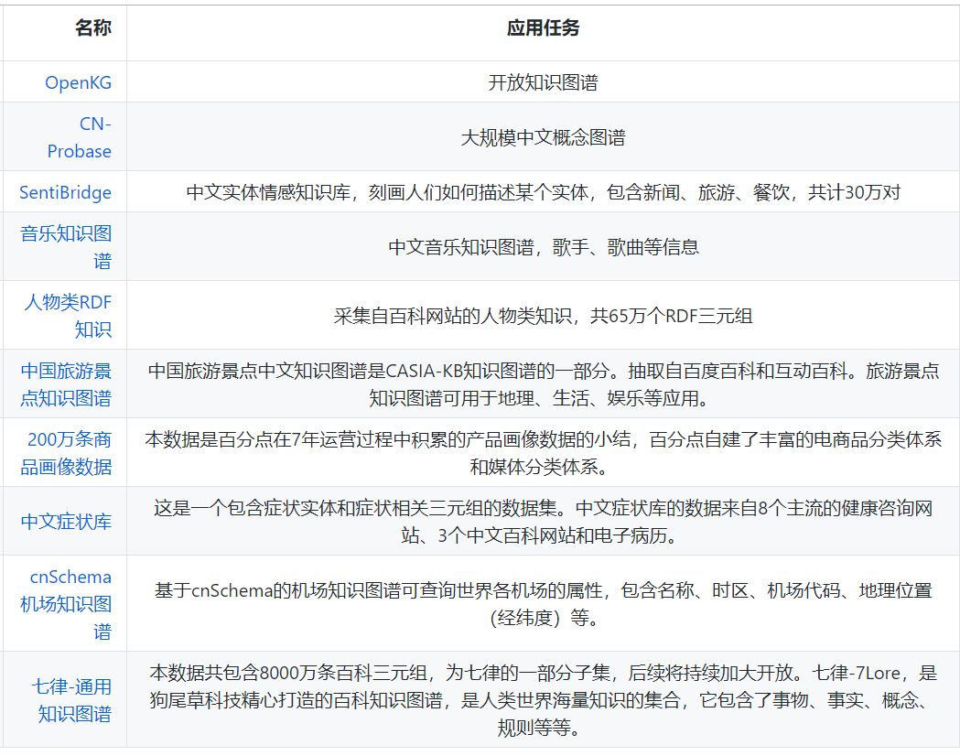The width and height of the screenshot is (960, 756).
Task: Click the description about 机场知识图谱 attributes
Action: coord(543,603)
